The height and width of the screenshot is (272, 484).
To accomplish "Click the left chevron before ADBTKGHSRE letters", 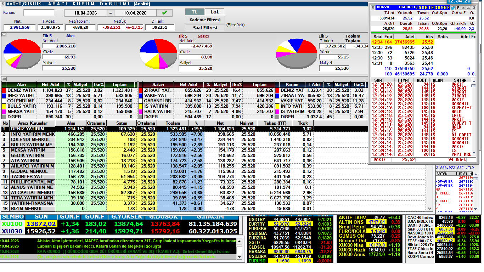I will (x=417, y=7).
